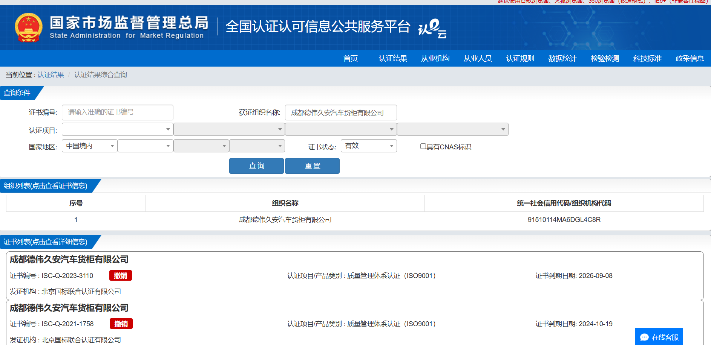This screenshot has height=345, width=711.
Task: Open the 在线客服 chat bubble icon
Action: (644, 337)
